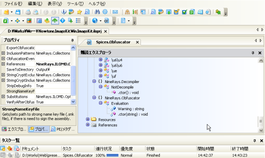Open the dropdown arrow beside the open folder icon
This screenshot has height=158, width=265.
pyautogui.click(x=12, y=12)
